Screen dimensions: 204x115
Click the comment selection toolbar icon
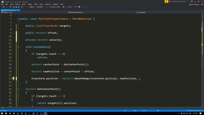pyautogui.click(x=74, y=7)
